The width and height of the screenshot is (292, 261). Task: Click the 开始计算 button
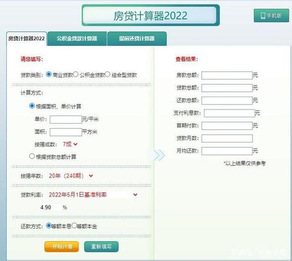tap(61, 246)
